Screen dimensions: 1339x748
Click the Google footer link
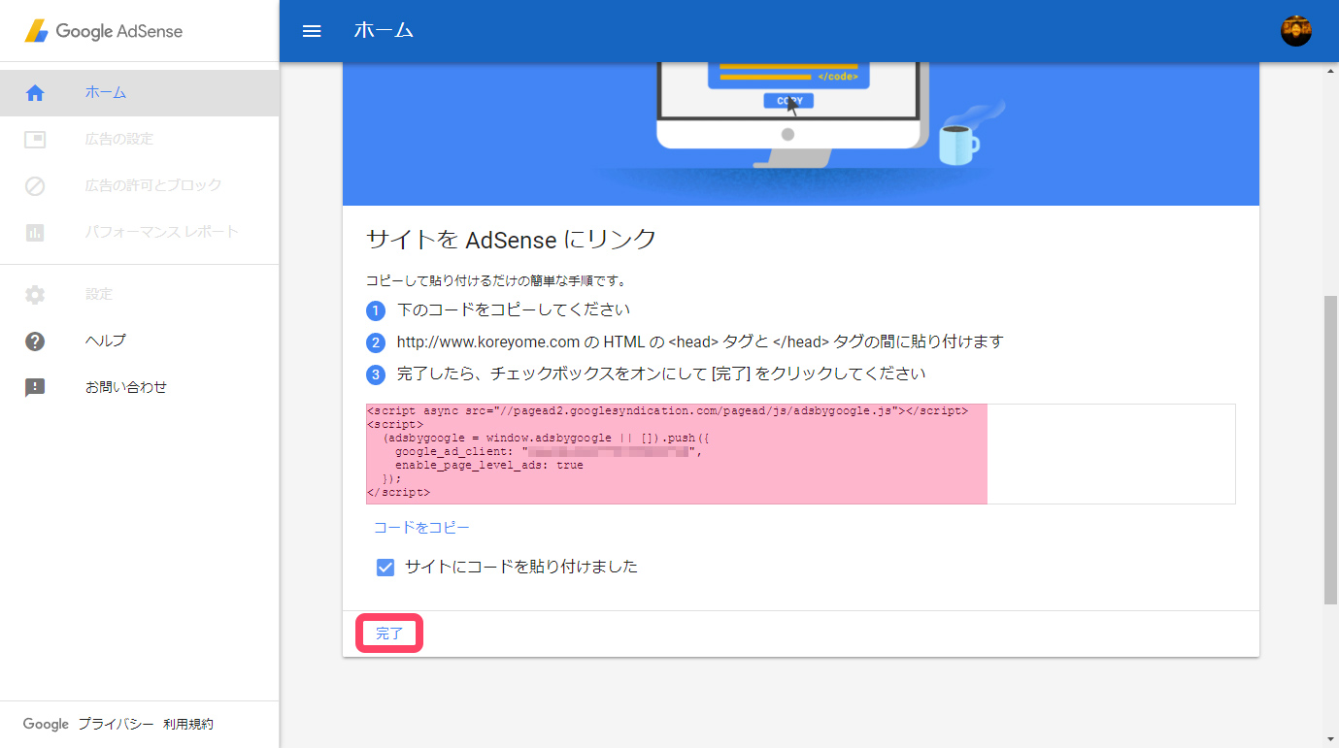click(x=46, y=724)
